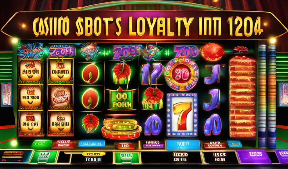Open the ICED panel in the bottom bar

[180, 157]
